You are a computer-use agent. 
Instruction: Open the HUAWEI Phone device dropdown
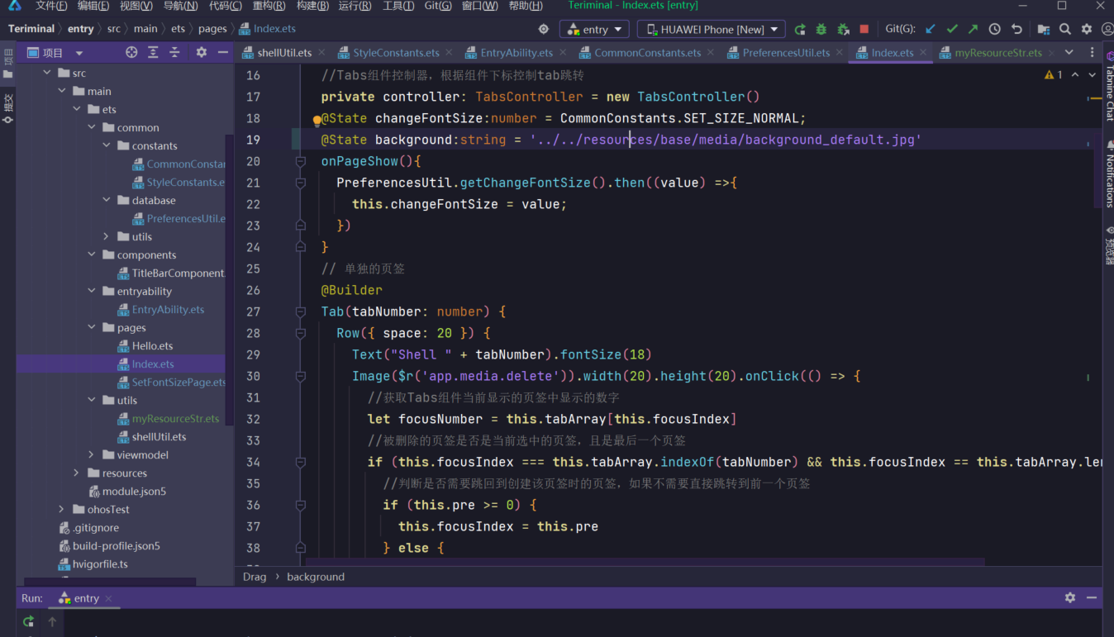tap(711, 29)
